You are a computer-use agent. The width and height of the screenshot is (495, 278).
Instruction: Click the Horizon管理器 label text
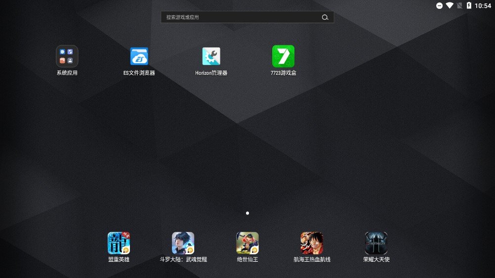[x=211, y=73]
